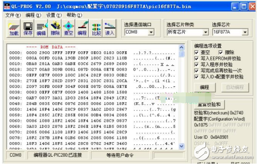257x164 pixels.
Task: Click the 编程 button under options
Action: [x=205, y=87]
